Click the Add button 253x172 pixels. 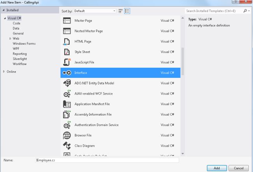pos(217,168)
